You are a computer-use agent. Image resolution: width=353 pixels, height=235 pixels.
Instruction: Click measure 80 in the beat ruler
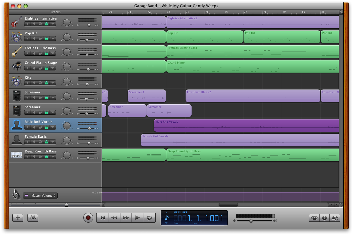[304, 12]
